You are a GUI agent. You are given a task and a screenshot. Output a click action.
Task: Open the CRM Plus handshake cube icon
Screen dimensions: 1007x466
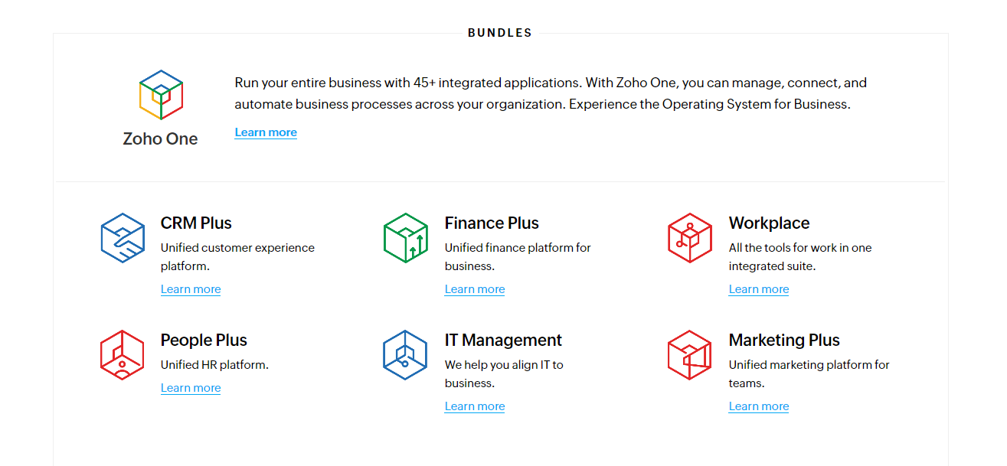[123, 238]
